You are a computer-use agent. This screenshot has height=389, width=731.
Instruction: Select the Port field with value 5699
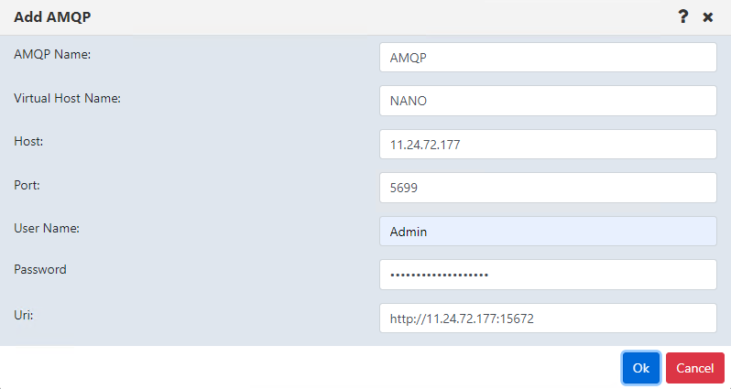(548, 188)
